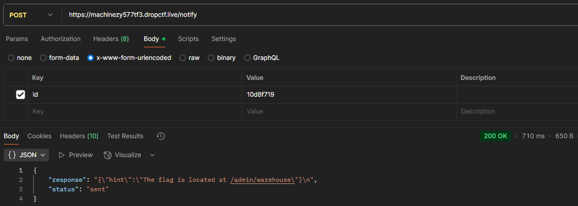Go to the Scripts tab
Screen dimensions: 578x206
[x=188, y=39]
